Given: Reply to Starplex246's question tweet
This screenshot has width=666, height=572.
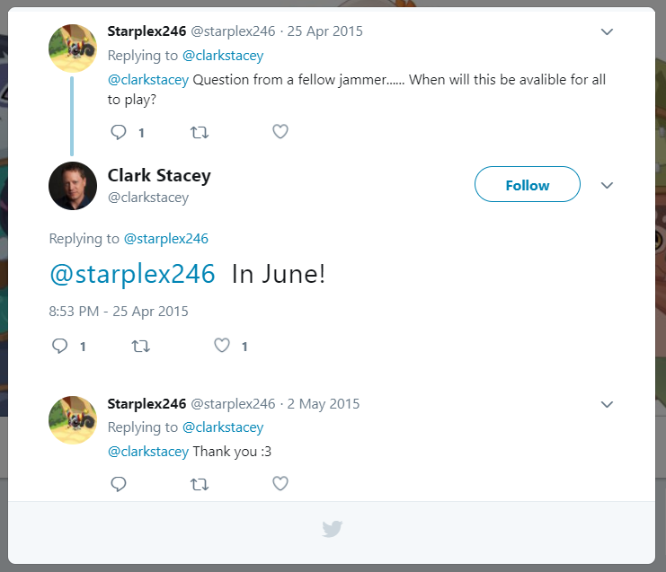Looking at the screenshot, I should click(119, 132).
